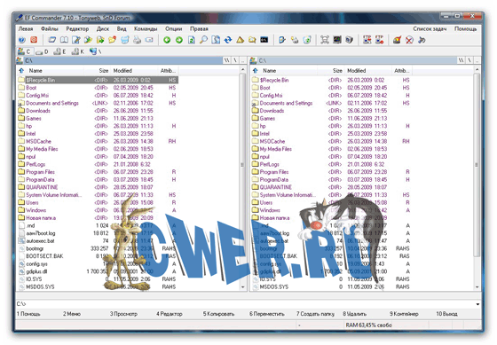Open the magnifying glass search tool

coord(203,40)
